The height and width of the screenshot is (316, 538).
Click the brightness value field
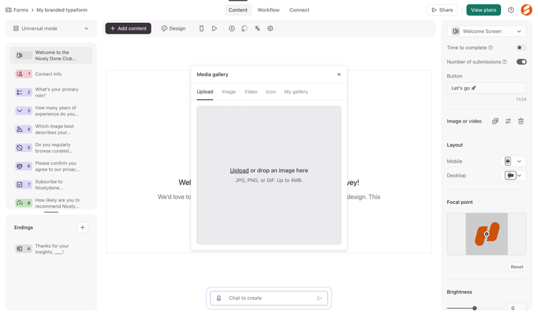[x=516, y=308]
